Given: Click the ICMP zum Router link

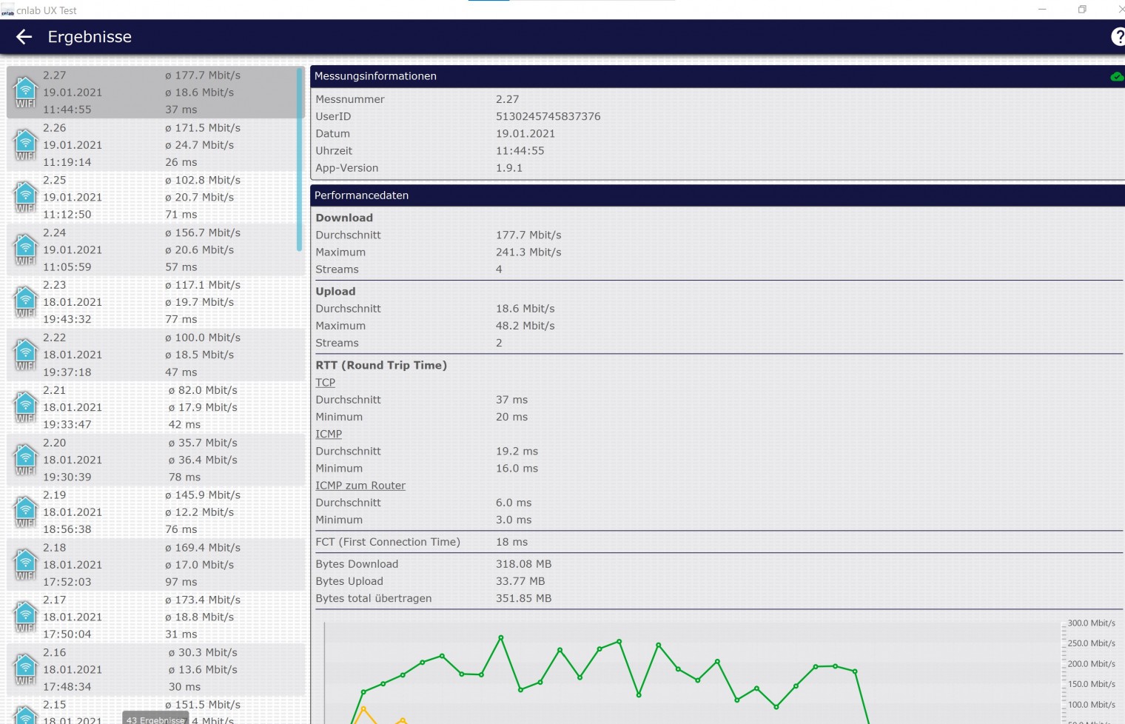Looking at the screenshot, I should 360,486.
